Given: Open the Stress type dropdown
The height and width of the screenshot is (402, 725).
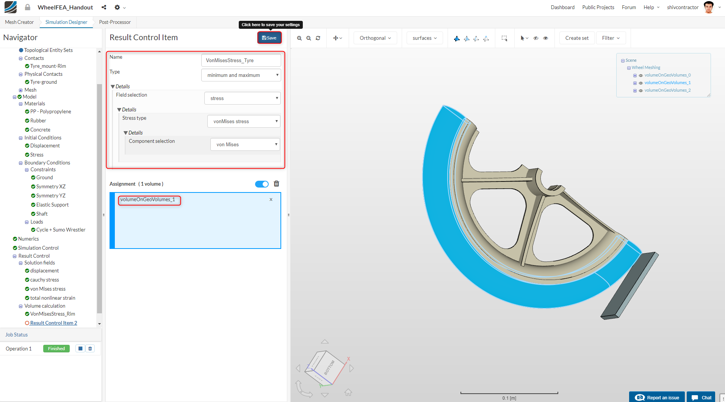Looking at the screenshot, I should tap(244, 121).
